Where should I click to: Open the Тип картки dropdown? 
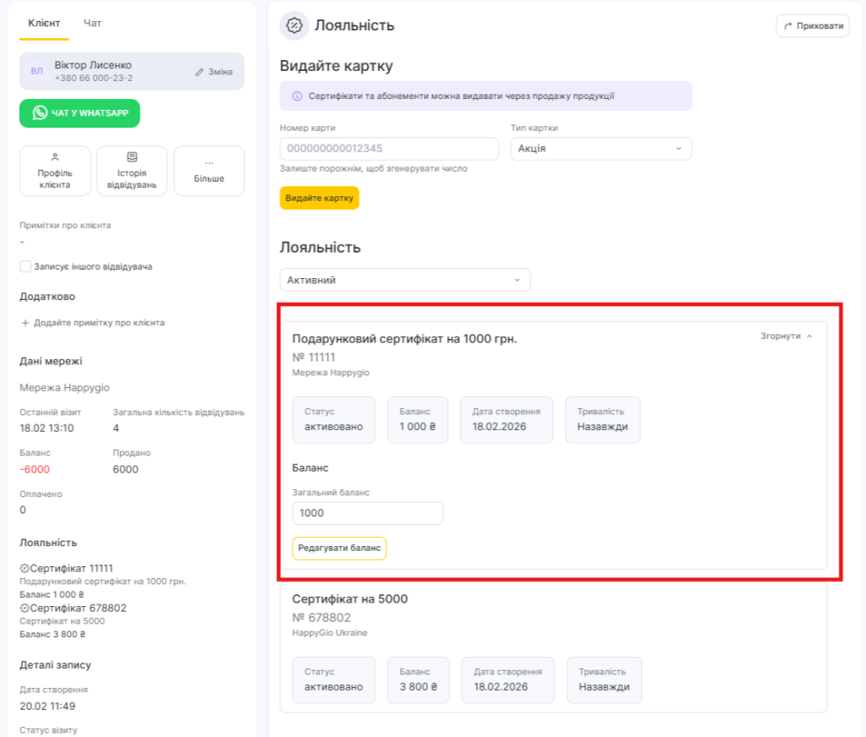pos(600,149)
